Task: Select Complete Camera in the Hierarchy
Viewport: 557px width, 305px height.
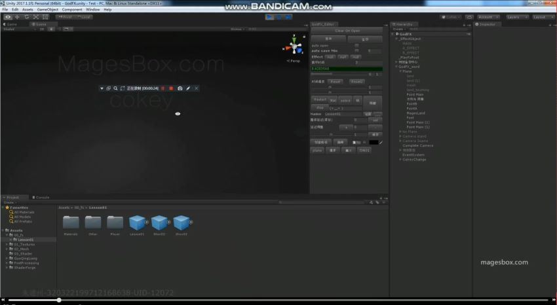Action: point(417,145)
